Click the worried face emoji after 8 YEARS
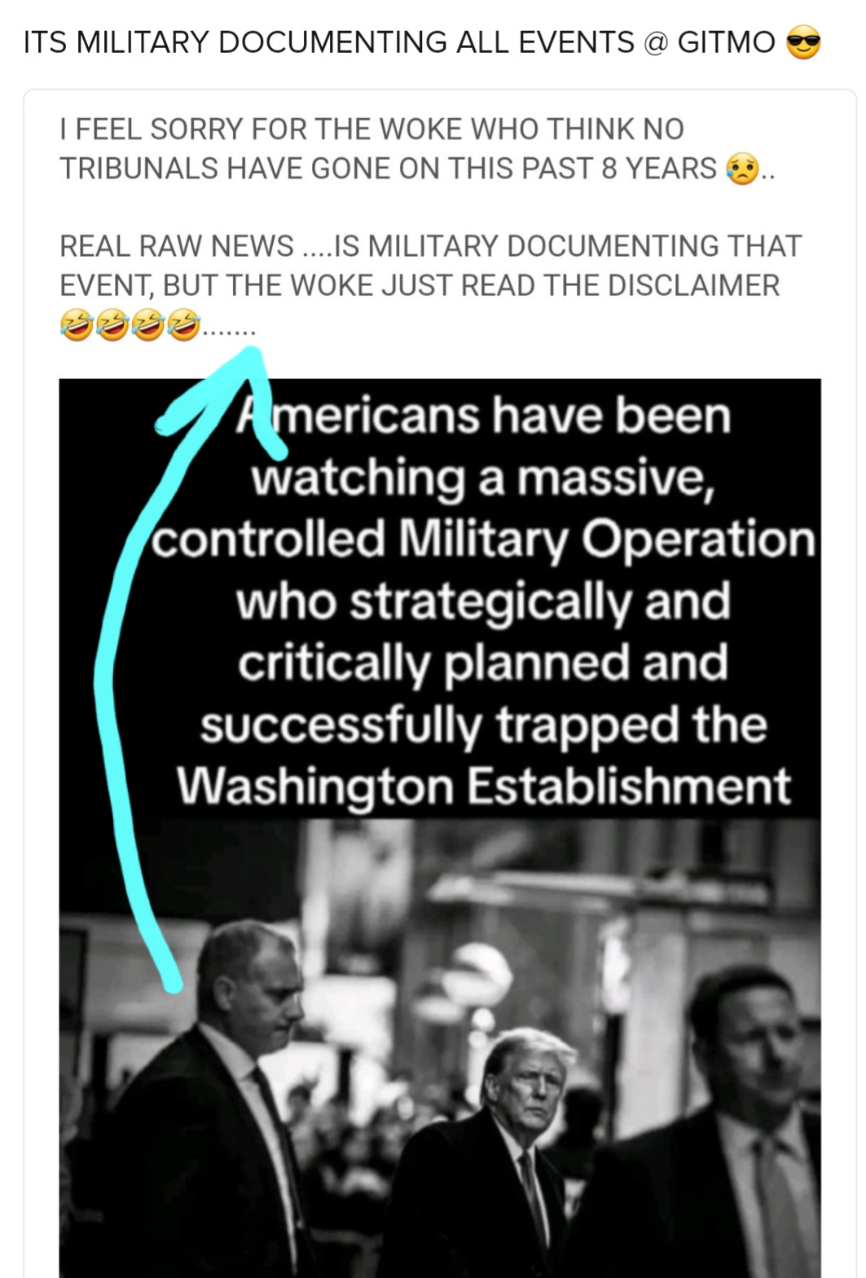This screenshot has height=1278, width=866. click(741, 169)
